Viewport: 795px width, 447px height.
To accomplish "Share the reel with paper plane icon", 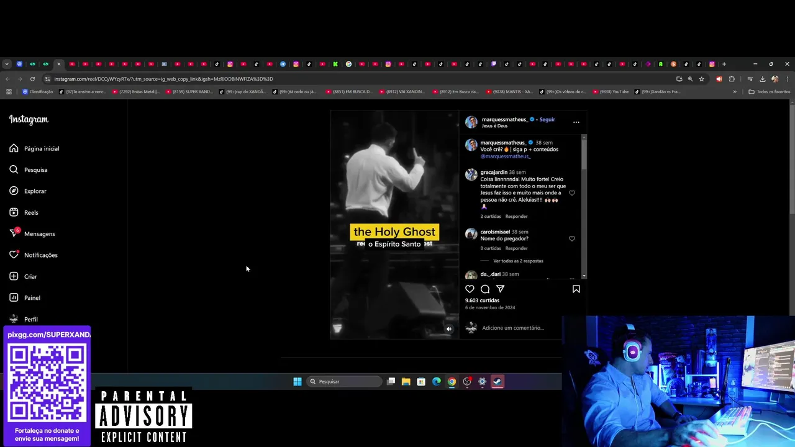I will (500, 289).
